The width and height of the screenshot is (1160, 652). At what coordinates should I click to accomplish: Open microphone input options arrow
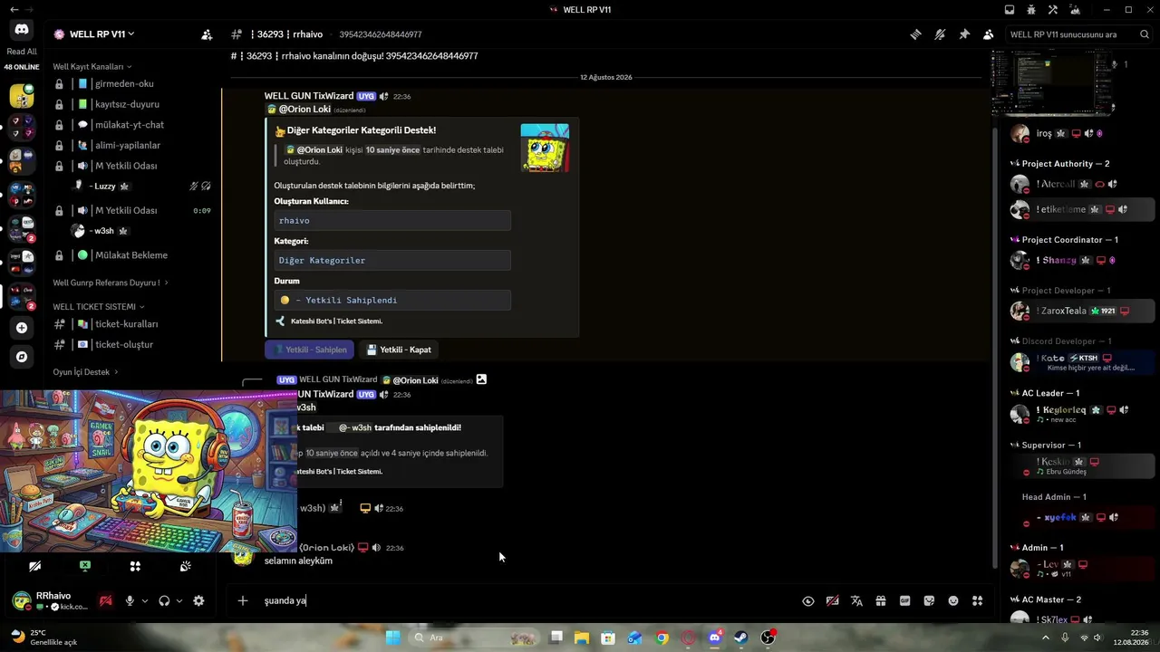(145, 600)
